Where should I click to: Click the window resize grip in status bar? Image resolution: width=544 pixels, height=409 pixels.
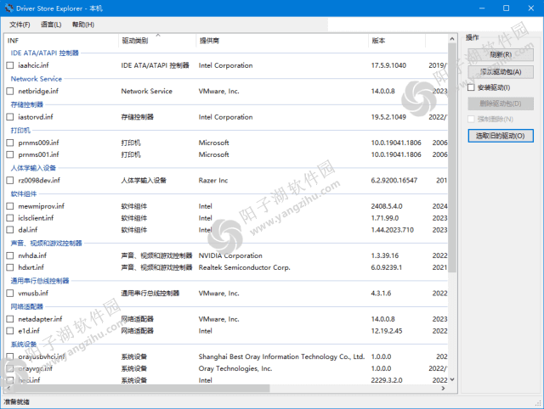[538, 403]
